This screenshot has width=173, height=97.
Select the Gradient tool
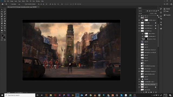pos(5,21)
